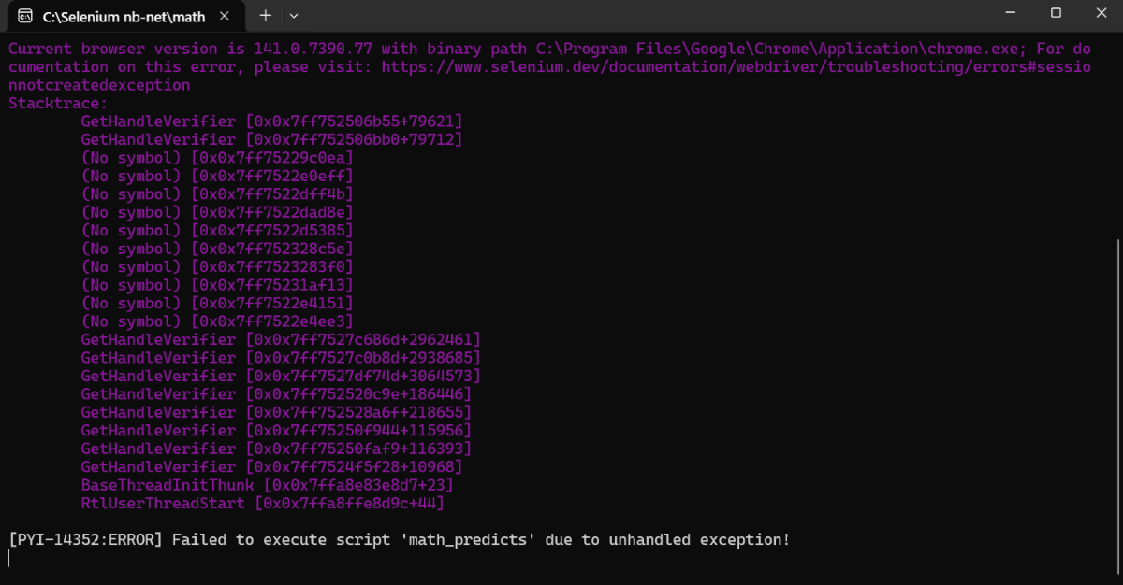
Task: Expand the new tab profile dropdown
Action: tap(294, 15)
